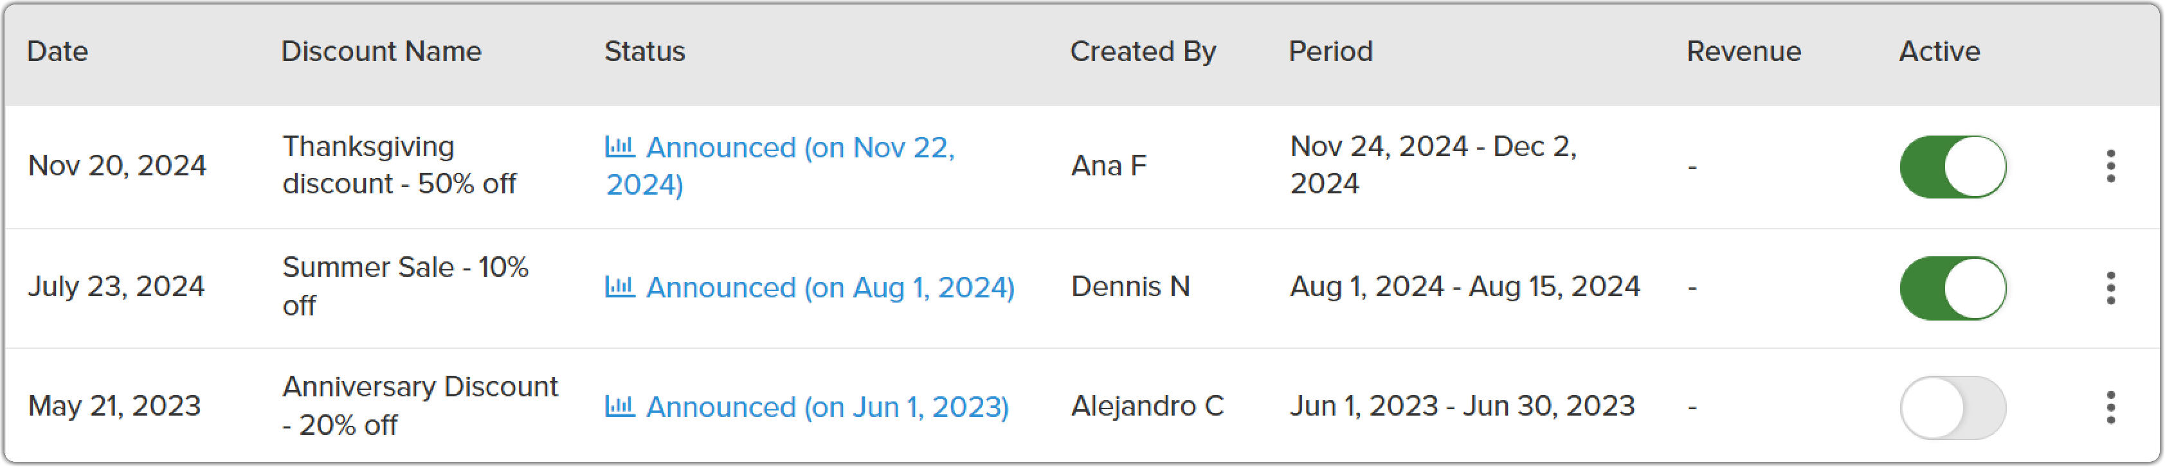Click chart icon beside Summer Sale status
The width and height of the screenshot is (2165, 467).
tap(621, 286)
